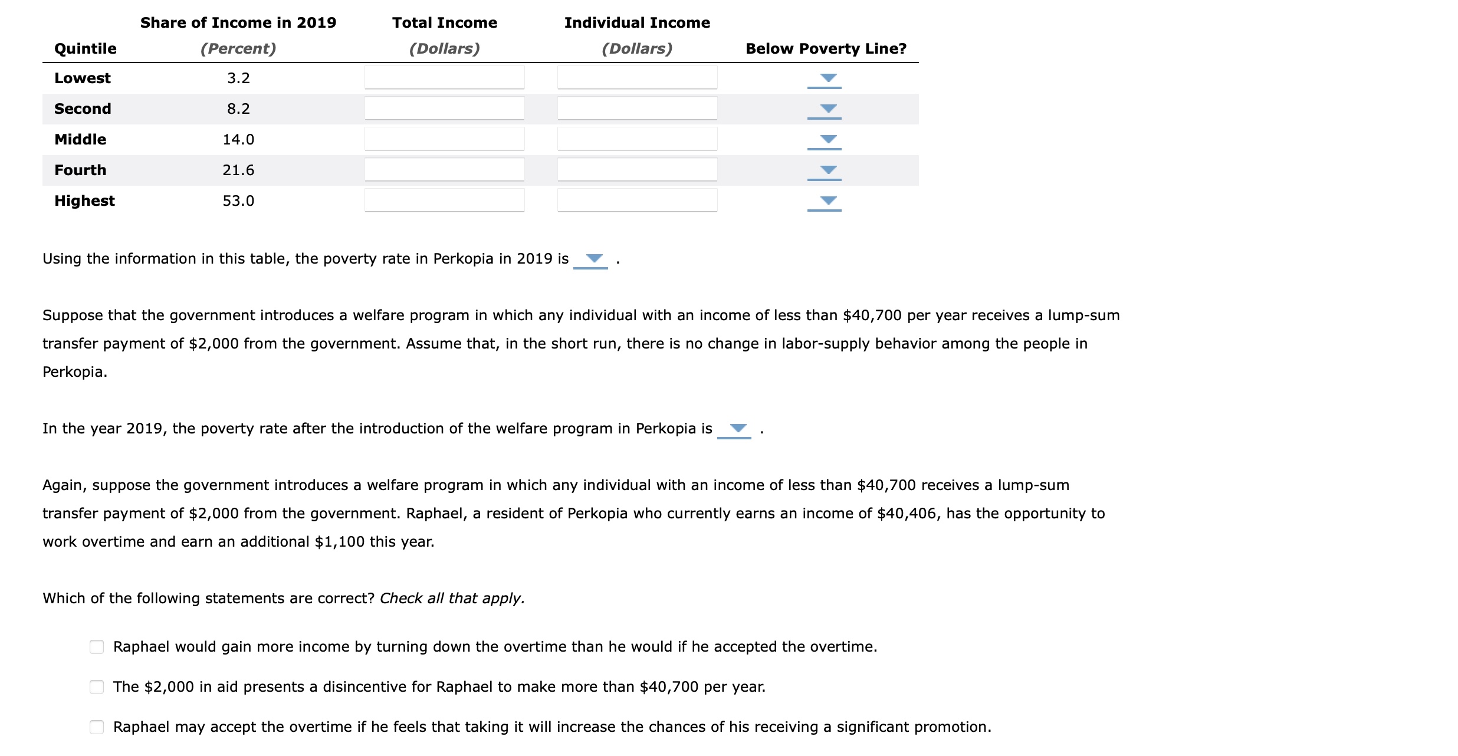The image size is (1458, 756).
Task: Click Total Income field for Second quintile
Action: click(x=445, y=108)
